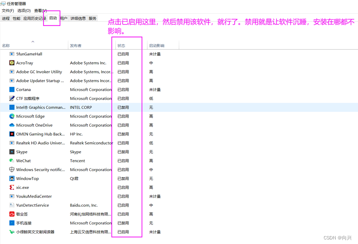Image resolution: width=358 pixels, height=244 pixels.
Task: Switch to the 服务 tab
Action: tap(92, 19)
